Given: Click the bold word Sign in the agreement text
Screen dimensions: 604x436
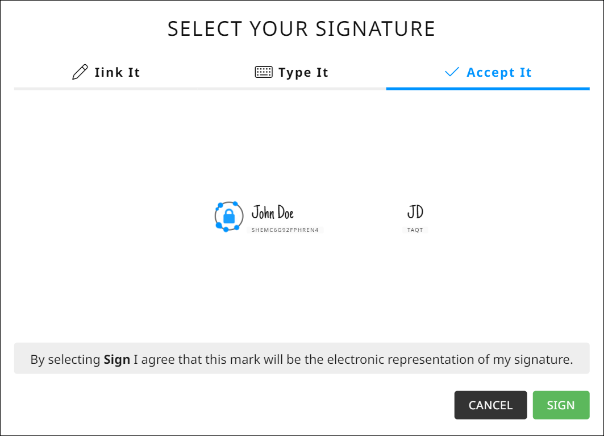Looking at the screenshot, I should 118,359.
